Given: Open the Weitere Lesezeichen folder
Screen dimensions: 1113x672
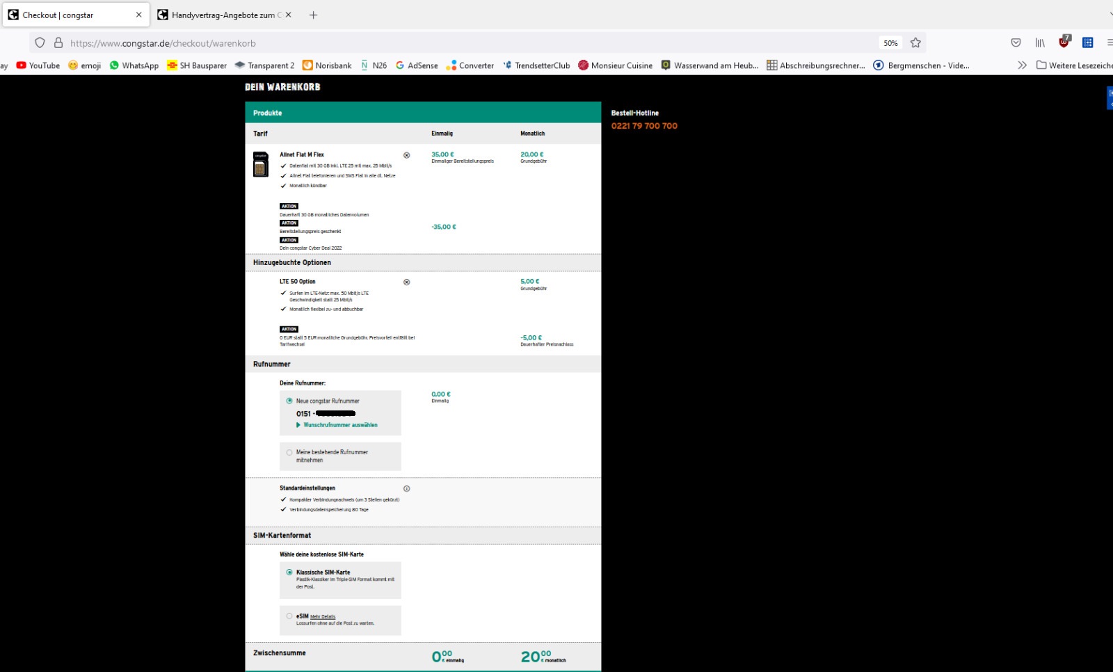Looking at the screenshot, I should point(1075,65).
